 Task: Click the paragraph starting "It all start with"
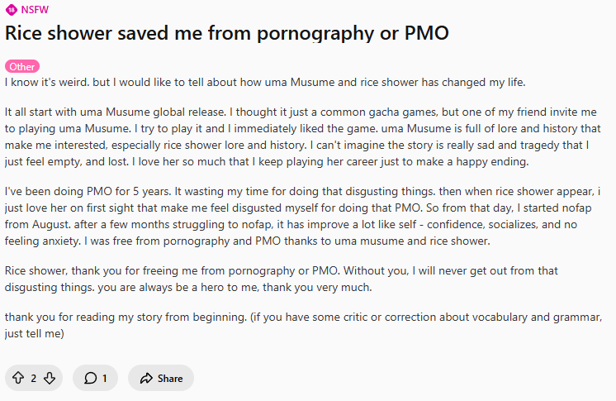point(302,136)
